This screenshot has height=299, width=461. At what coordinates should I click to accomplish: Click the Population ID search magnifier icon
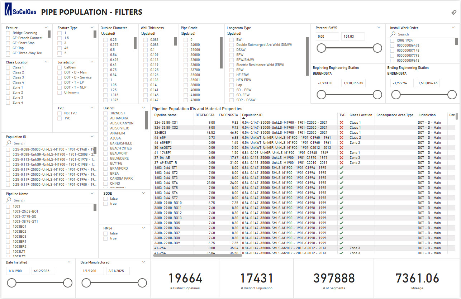click(9, 143)
